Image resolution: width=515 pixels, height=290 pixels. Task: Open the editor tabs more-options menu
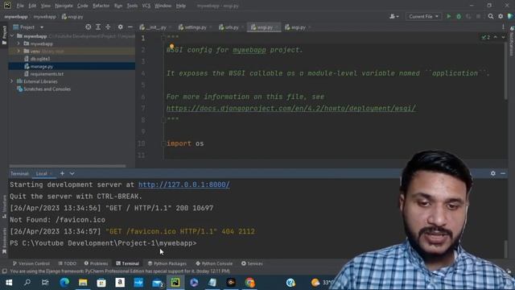[503, 27]
